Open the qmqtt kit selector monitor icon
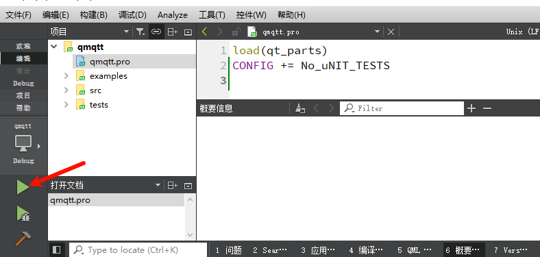 click(x=23, y=143)
